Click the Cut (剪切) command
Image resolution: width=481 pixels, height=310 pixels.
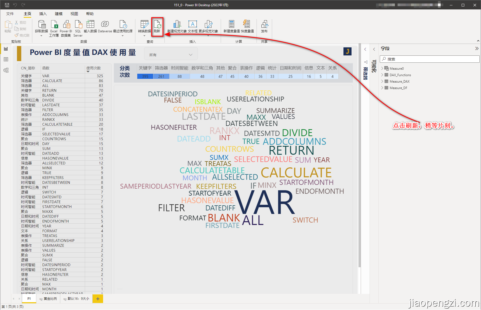tap(21, 23)
